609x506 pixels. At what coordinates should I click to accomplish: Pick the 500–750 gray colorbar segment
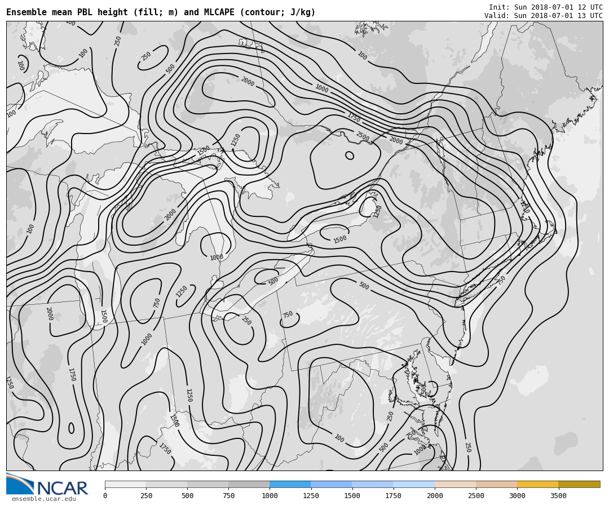point(208,484)
